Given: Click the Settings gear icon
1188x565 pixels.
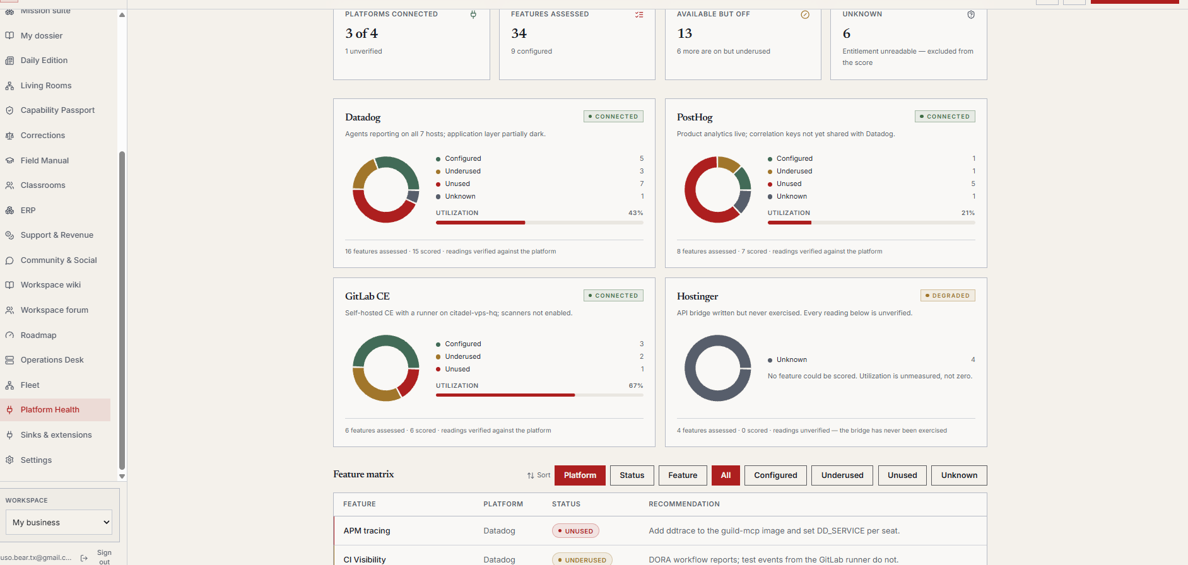Looking at the screenshot, I should (x=9, y=460).
